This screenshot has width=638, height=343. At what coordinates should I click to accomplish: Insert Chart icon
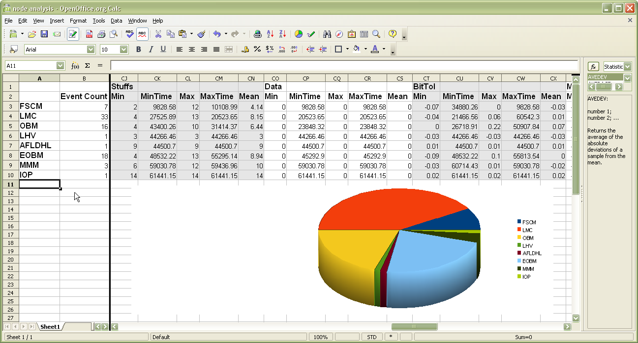(x=299, y=34)
